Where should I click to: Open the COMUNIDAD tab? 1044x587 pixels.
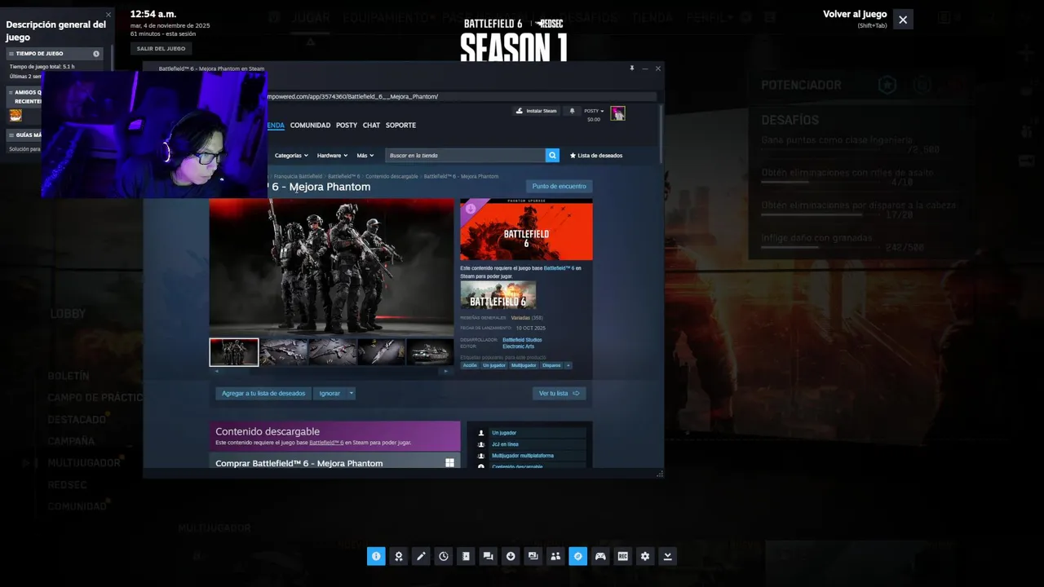[310, 126]
